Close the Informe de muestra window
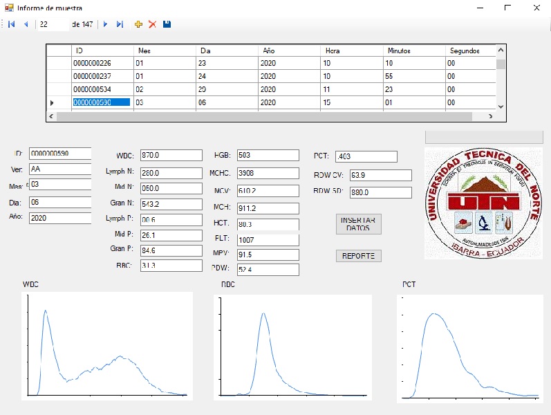The height and width of the screenshot is (415, 551). (536, 8)
